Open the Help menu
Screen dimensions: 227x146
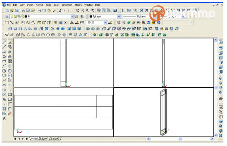(x=98, y=5)
